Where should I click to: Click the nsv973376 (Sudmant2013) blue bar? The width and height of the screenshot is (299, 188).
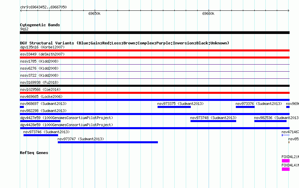coord(245,107)
